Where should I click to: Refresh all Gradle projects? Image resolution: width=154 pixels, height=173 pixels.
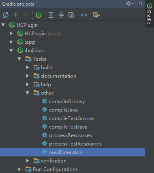tap(6, 15)
